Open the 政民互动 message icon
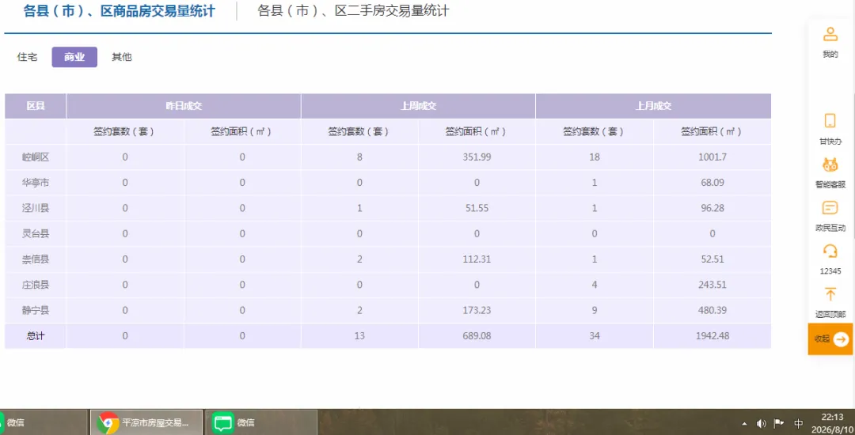Image resolution: width=855 pixels, height=435 pixels. click(x=830, y=208)
